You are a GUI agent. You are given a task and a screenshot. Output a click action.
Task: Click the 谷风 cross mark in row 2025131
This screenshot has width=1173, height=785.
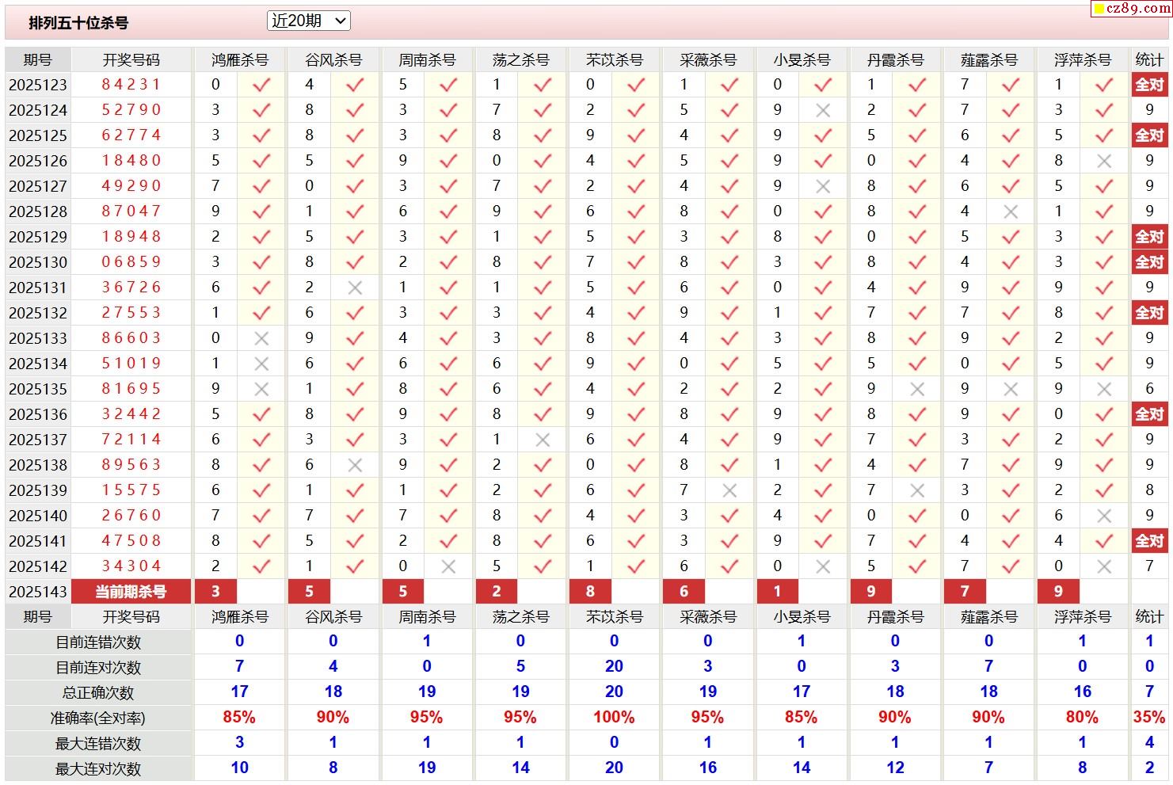[355, 288]
